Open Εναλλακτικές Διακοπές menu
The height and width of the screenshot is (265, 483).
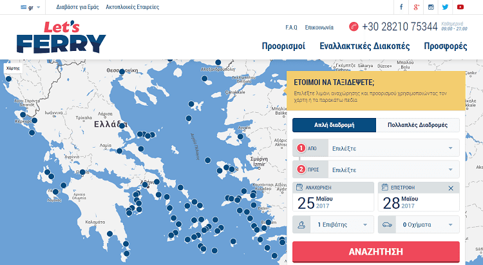[365, 46]
